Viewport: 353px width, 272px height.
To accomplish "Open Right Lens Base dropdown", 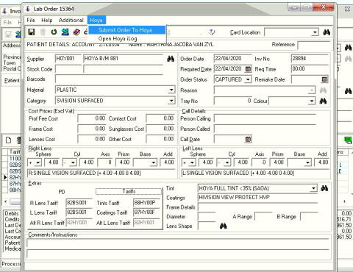I will click(154, 162).
